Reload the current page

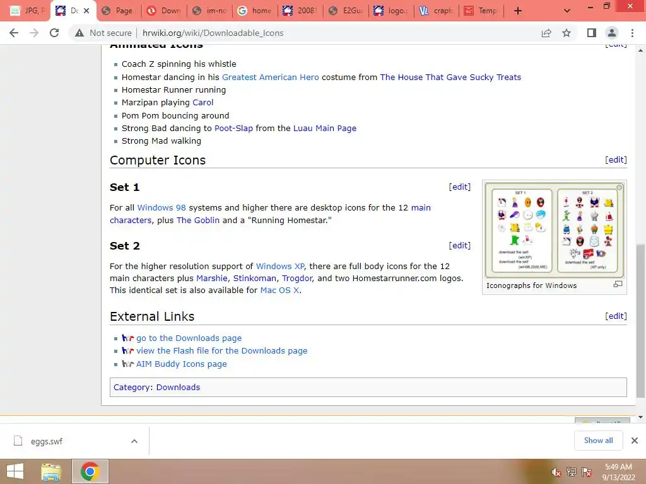tap(54, 33)
